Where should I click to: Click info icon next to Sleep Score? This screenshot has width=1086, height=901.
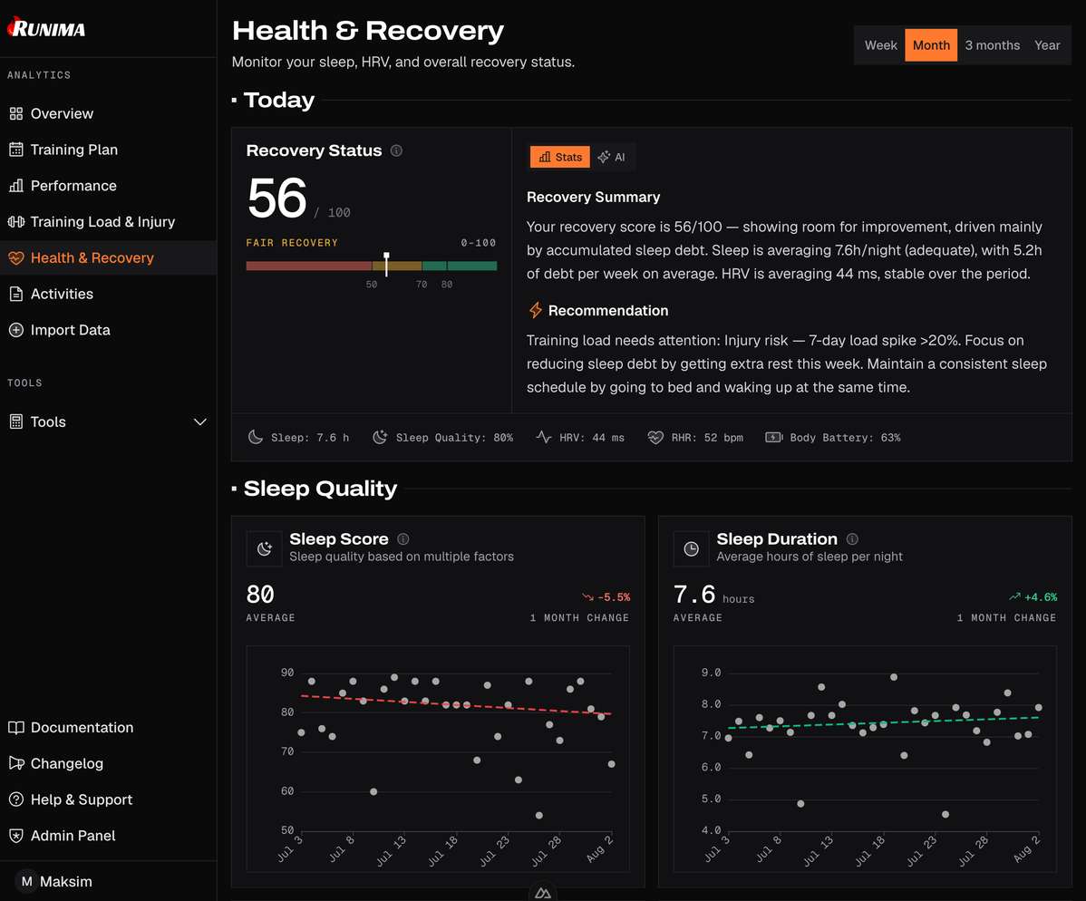pyautogui.click(x=403, y=538)
